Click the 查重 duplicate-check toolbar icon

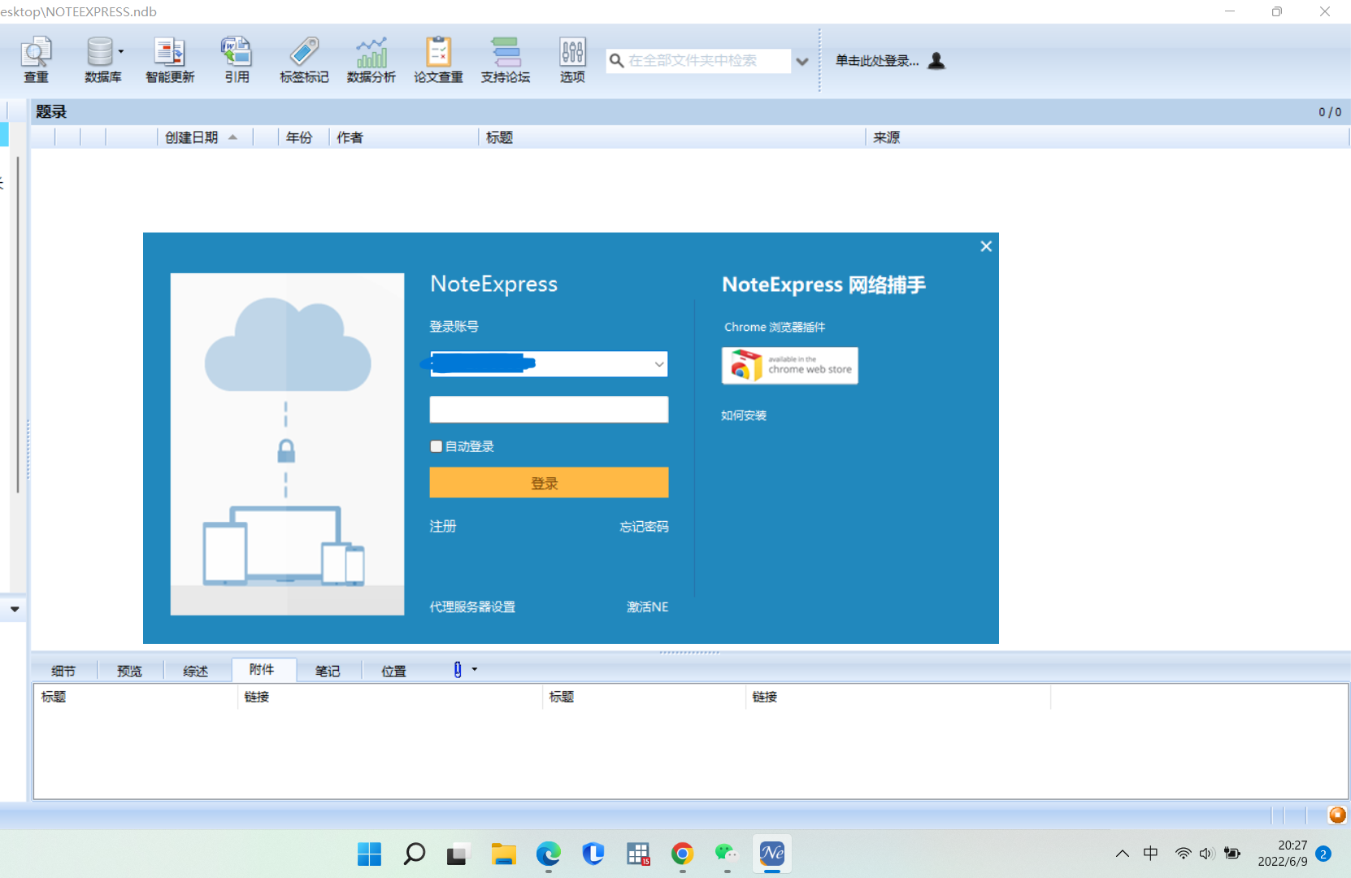coord(36,59)
